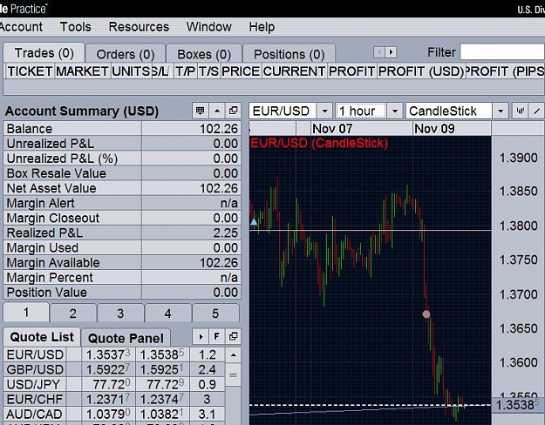Switch to the Trades (0) tab
This screenshot has height=425, width=545.
44,53
